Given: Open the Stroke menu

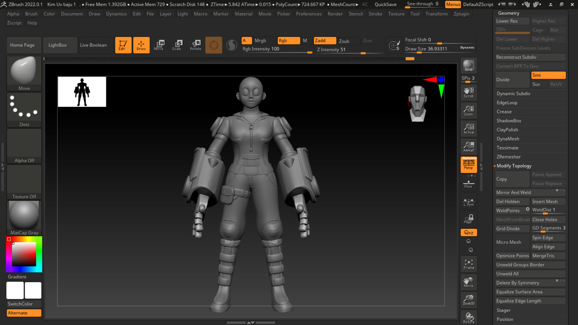Looking at the screenshot, I should tap(375, 14).
